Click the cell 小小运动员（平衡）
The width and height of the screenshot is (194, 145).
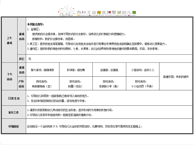[x=143, y=84]
